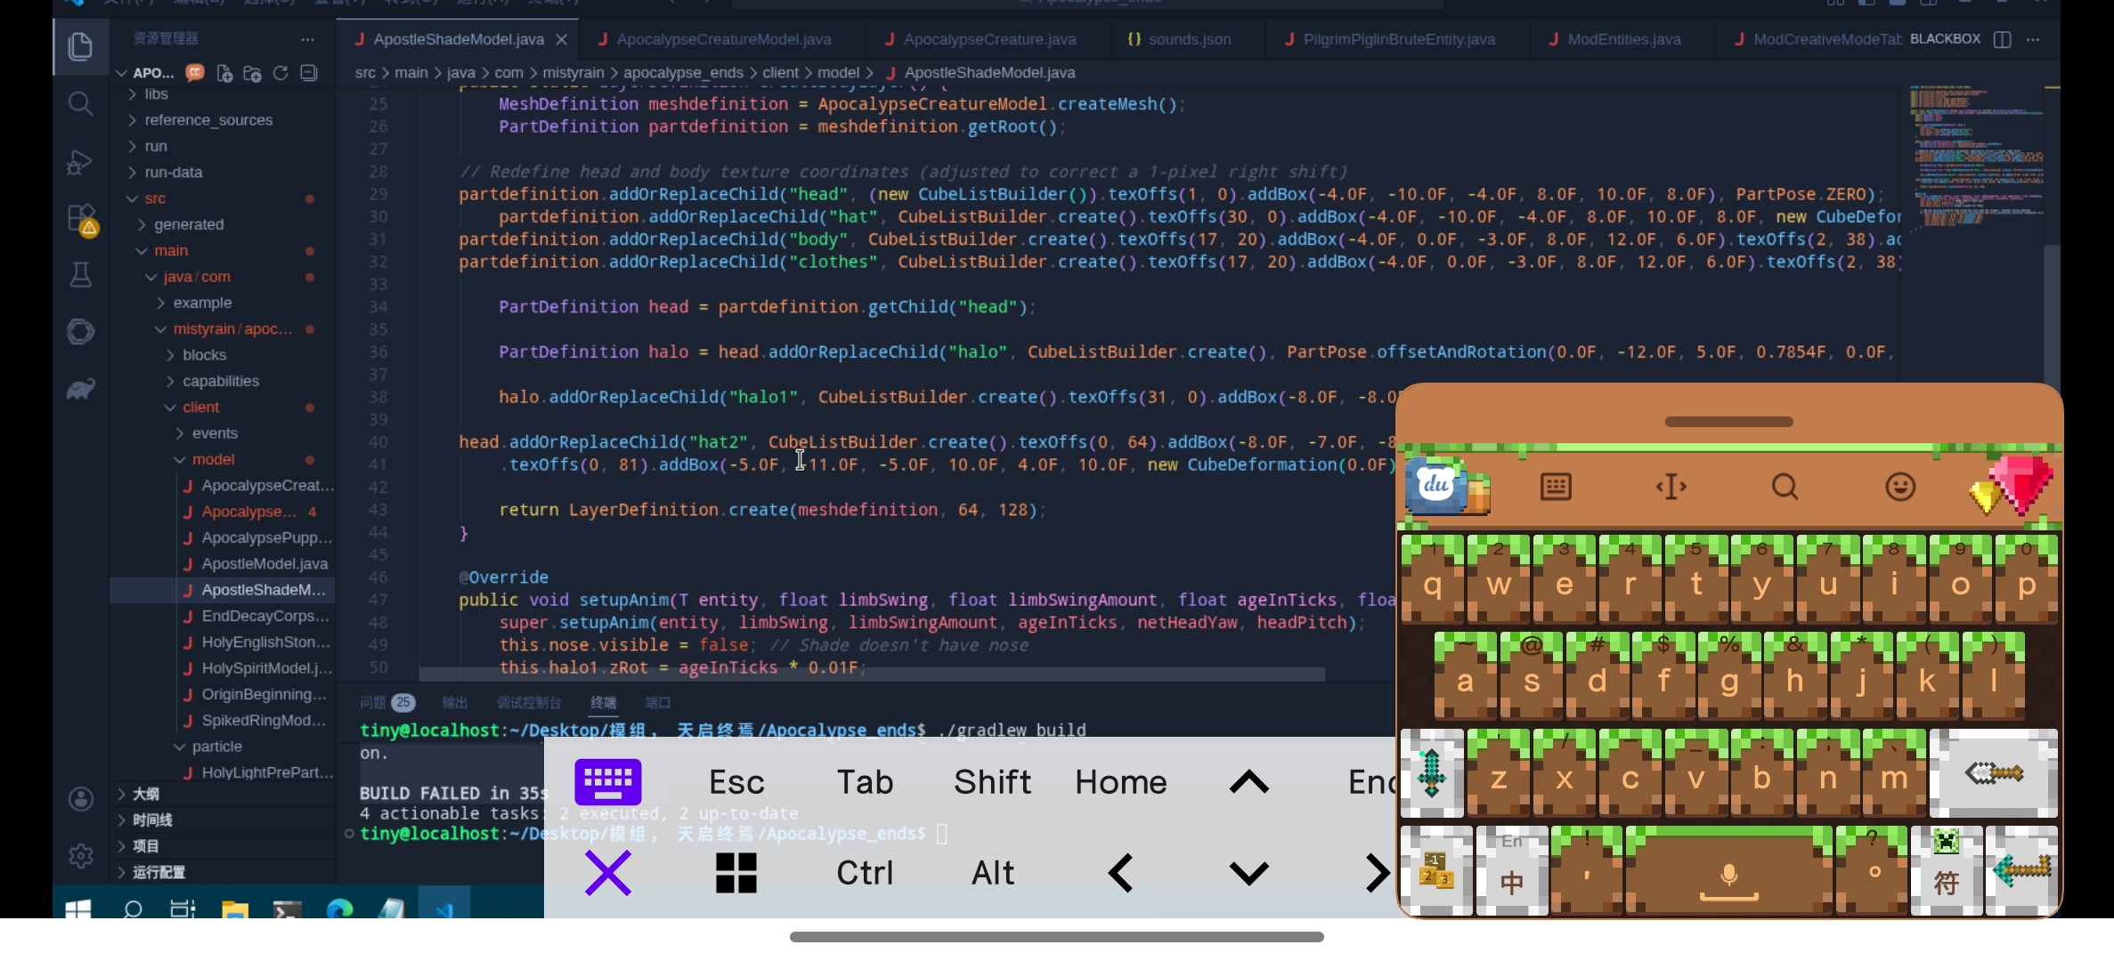Open the Gradle elephant view

tap(80, 389)
